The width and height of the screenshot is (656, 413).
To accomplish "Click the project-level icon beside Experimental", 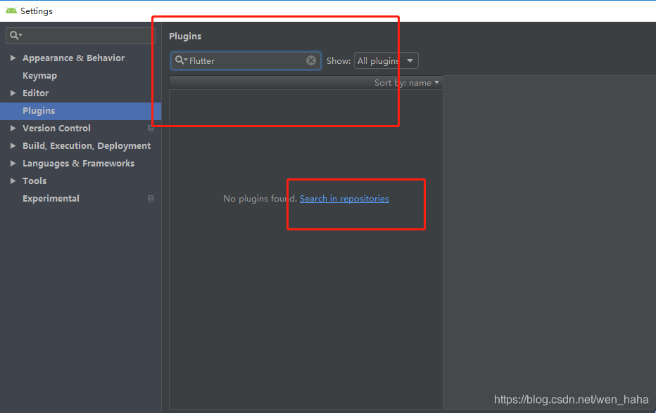I will (x=151, y=198).
